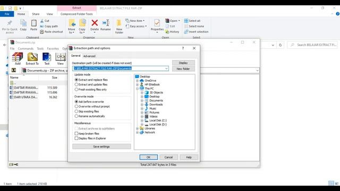Select Skip existing files option

click(87, 111)
